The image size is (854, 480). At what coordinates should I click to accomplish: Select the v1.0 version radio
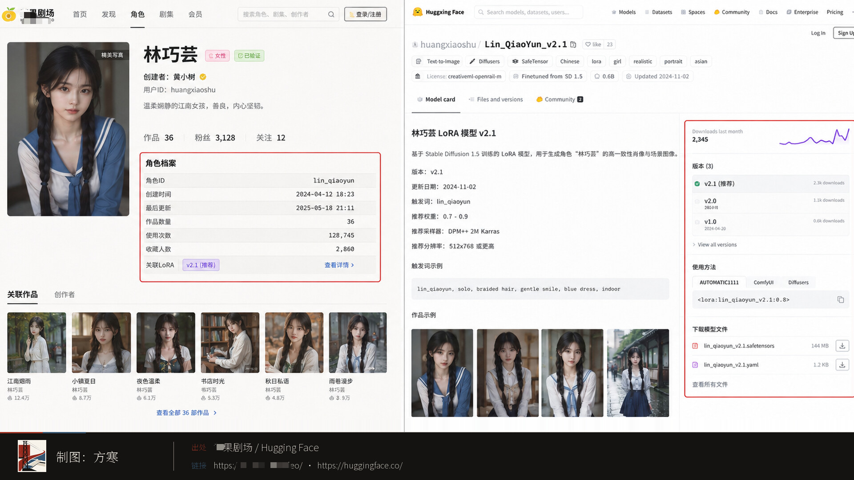pyautogui.click(x=697, y=222)
